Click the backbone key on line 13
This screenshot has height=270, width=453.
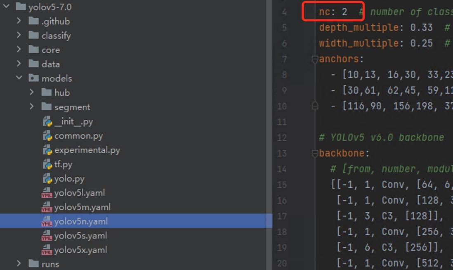[342, 153]
